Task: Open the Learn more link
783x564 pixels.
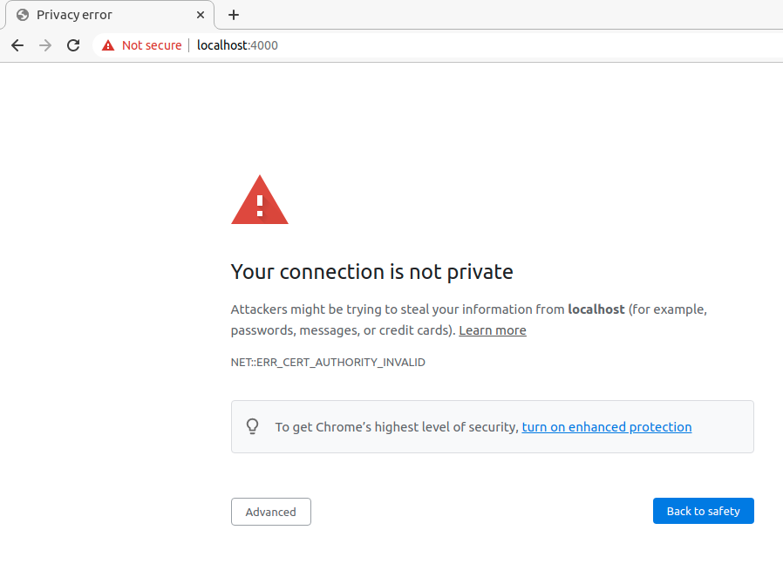Action: point(493,330)
